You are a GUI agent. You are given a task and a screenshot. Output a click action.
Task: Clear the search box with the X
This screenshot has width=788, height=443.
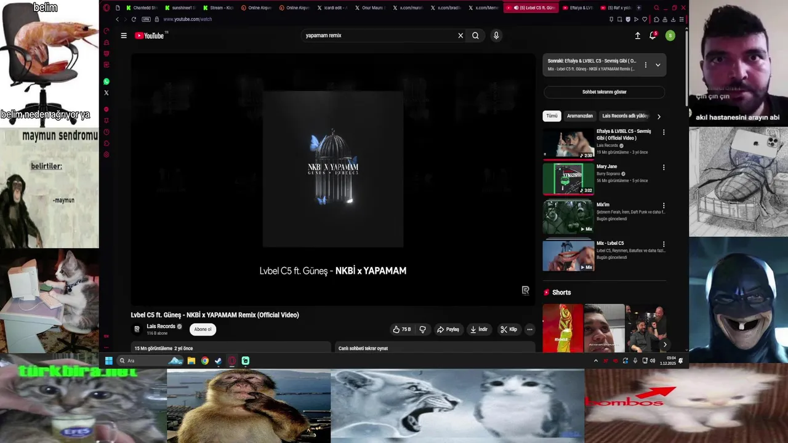tap(460, 36)
